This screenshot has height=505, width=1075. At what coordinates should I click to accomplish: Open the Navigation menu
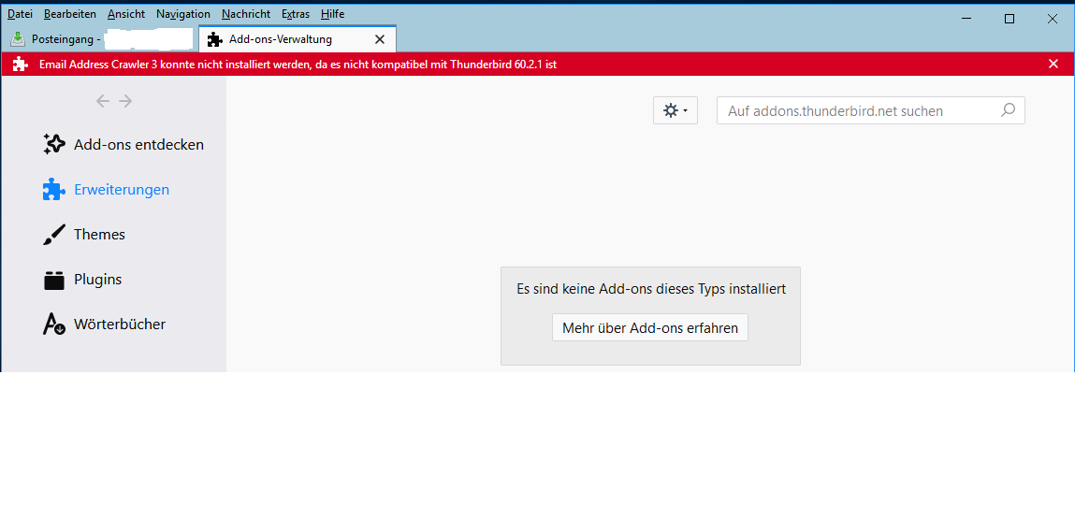(183, 14)
